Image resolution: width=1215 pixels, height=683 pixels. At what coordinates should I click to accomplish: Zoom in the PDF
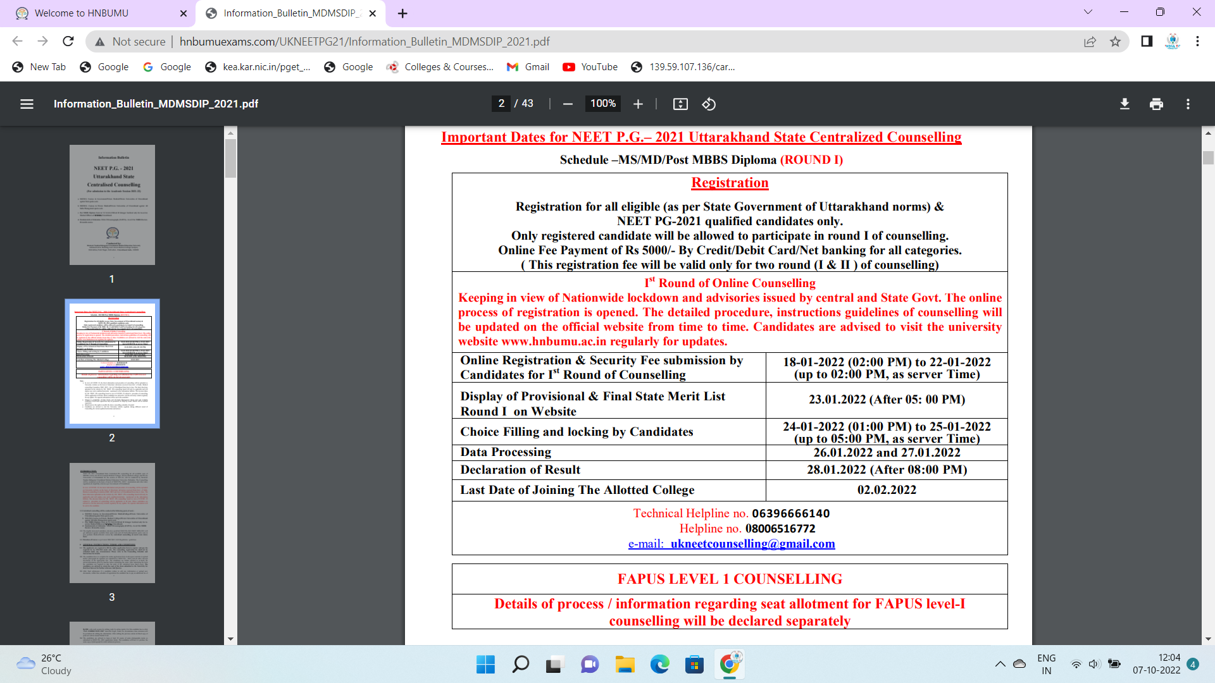(x=638, y=104)
